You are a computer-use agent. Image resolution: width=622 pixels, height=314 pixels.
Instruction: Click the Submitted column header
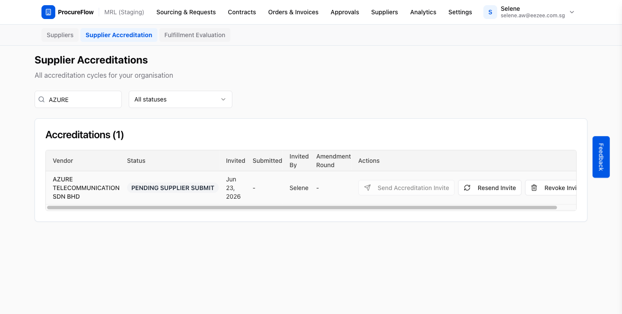coord(267,161)
